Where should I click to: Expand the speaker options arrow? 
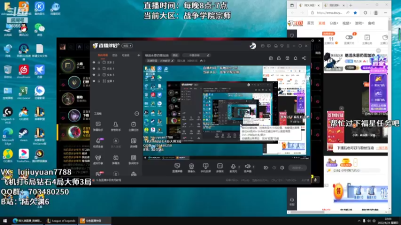tap(254, 167)
